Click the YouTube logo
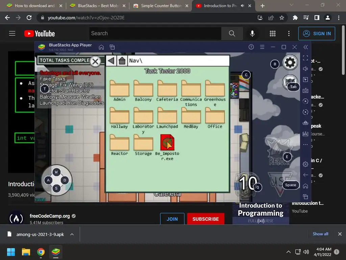Viewport: 346px width, 260px height. 40,34
